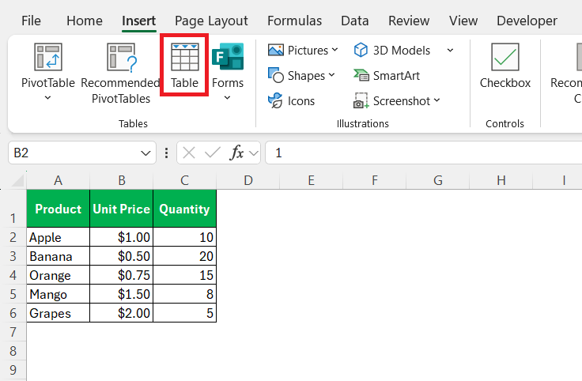
Task: Select the quantity cell with 20
Action: pyautogui.click(x=184, y=256)
